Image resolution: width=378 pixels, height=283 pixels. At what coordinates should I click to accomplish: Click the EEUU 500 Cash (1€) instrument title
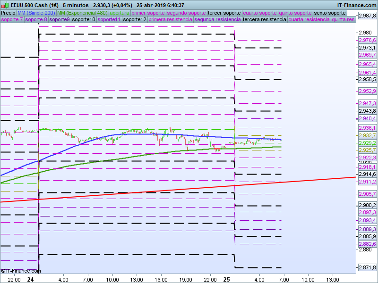pyautogui.click(x=34, y=5)
